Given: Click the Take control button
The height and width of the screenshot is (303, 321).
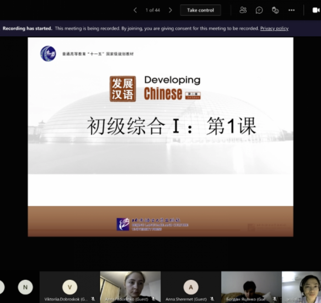Looking at the screenshot, I should (200, 10).
